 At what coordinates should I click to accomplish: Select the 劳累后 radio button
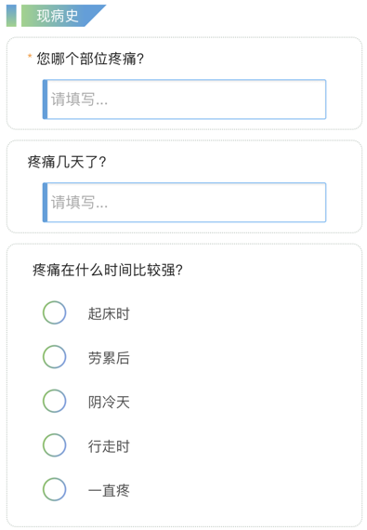click(x=55, y=357)
